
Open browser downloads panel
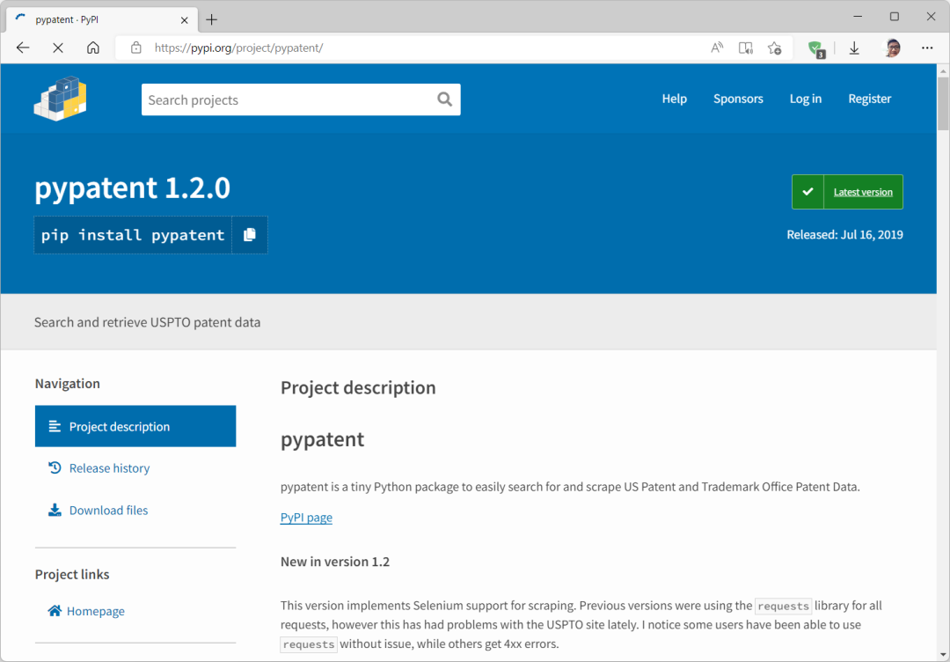point(853,48)
